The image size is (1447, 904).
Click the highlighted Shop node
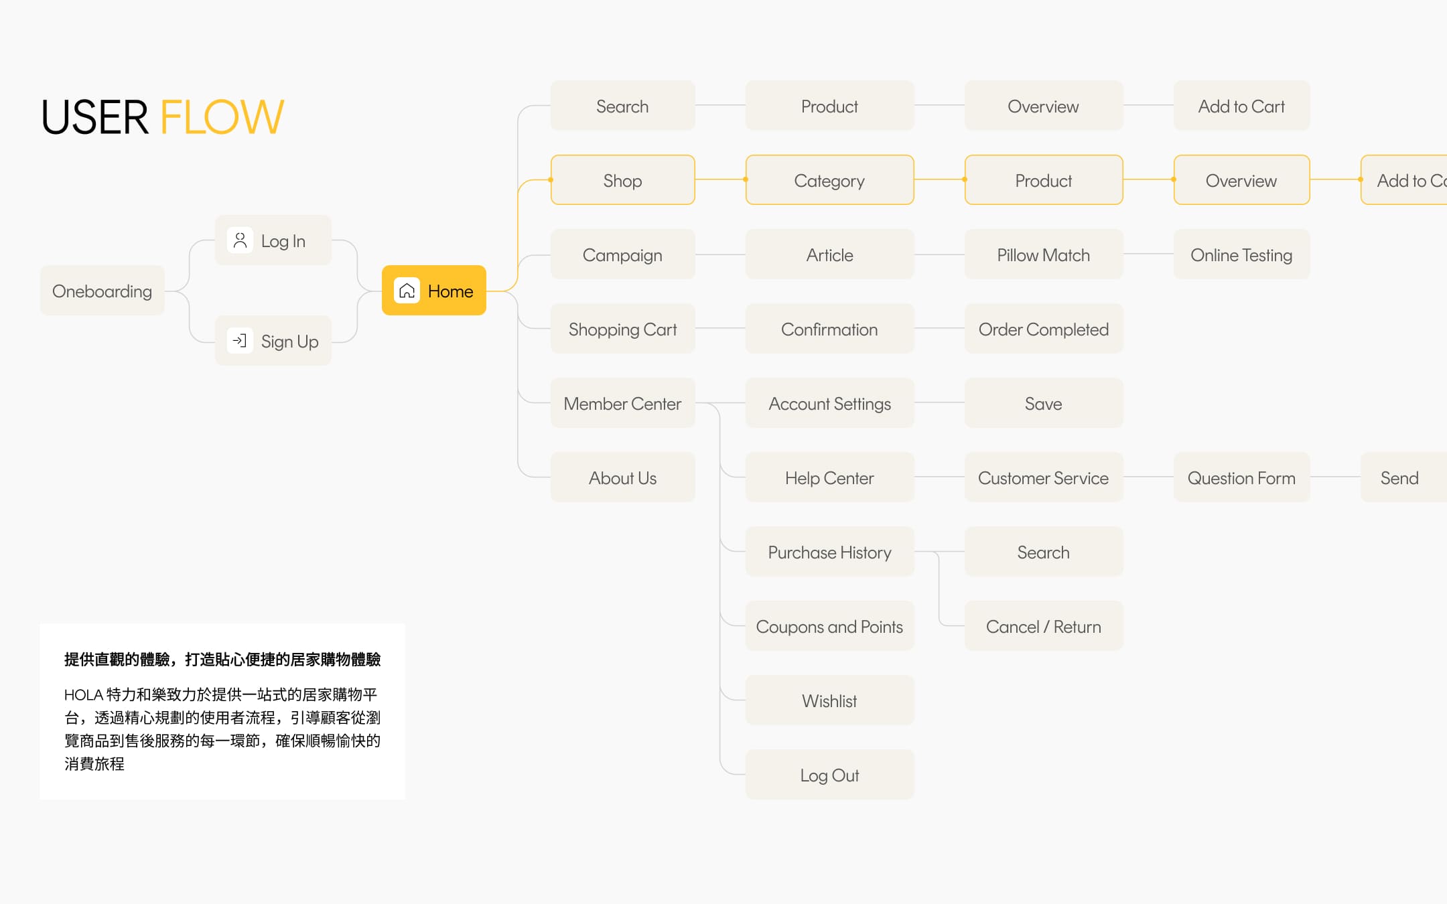coord(622,180)
